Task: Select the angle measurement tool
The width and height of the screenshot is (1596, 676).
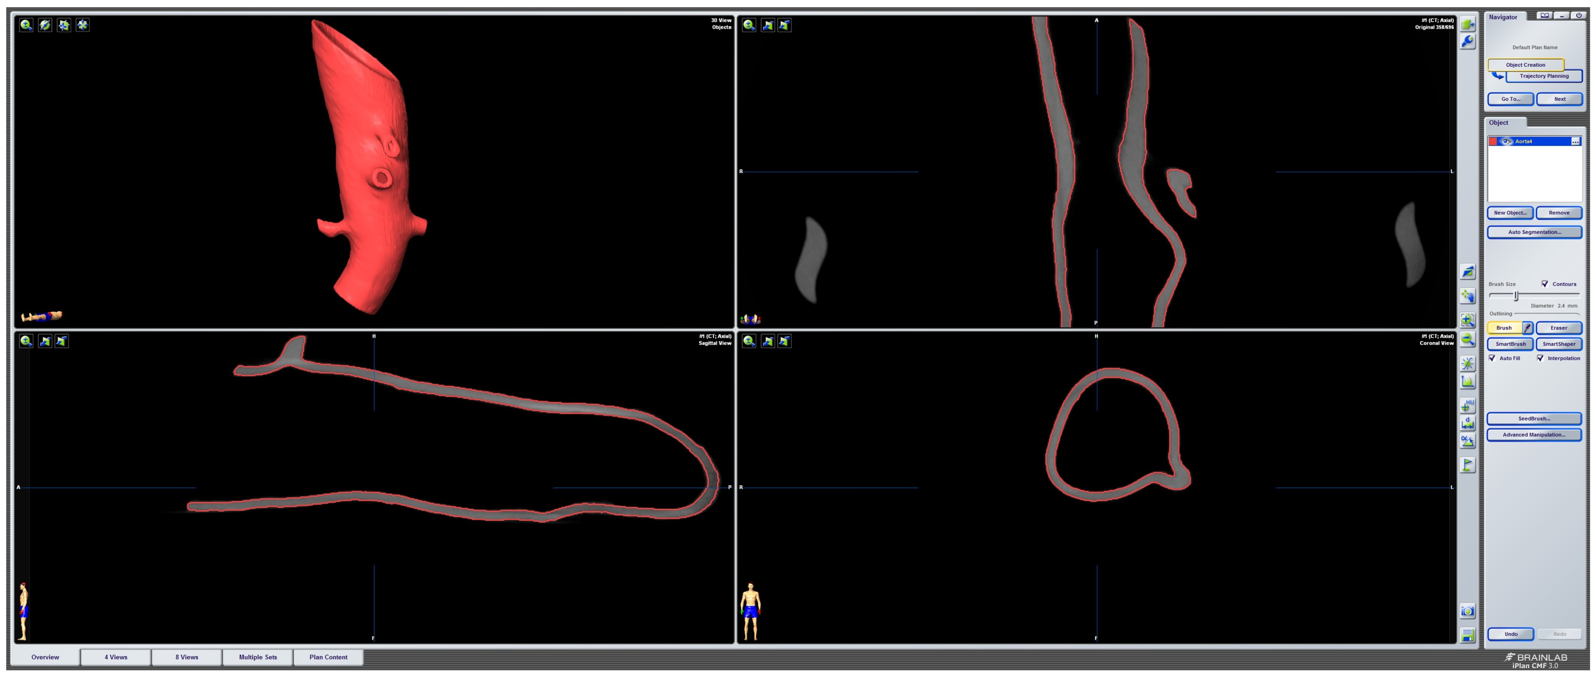Action: pos(1468,441)
